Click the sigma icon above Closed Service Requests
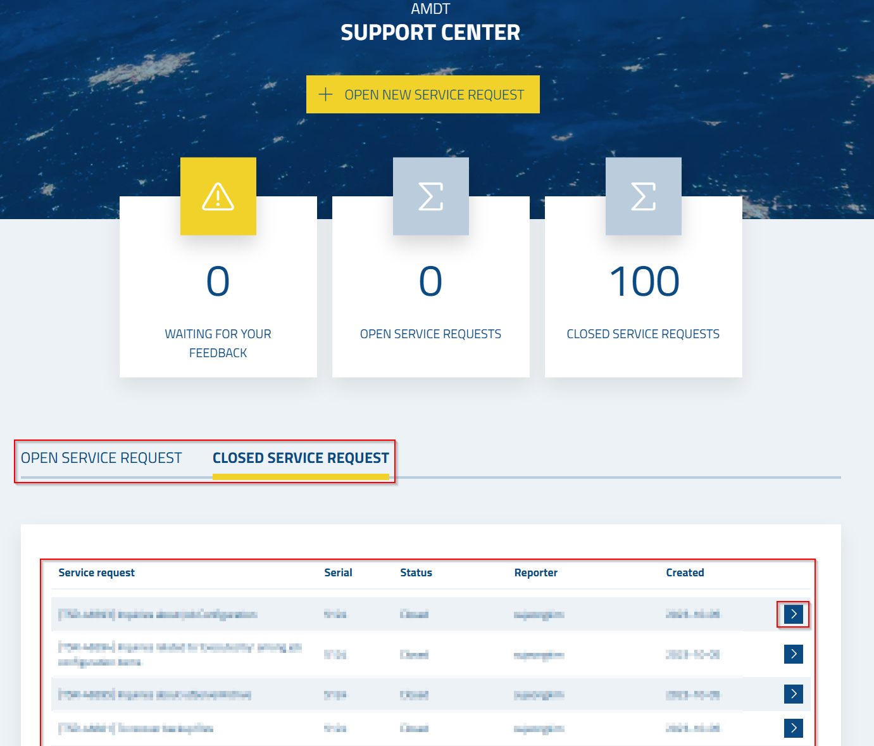This screenshot has width=874, height=746. click(x=644, y=196)
